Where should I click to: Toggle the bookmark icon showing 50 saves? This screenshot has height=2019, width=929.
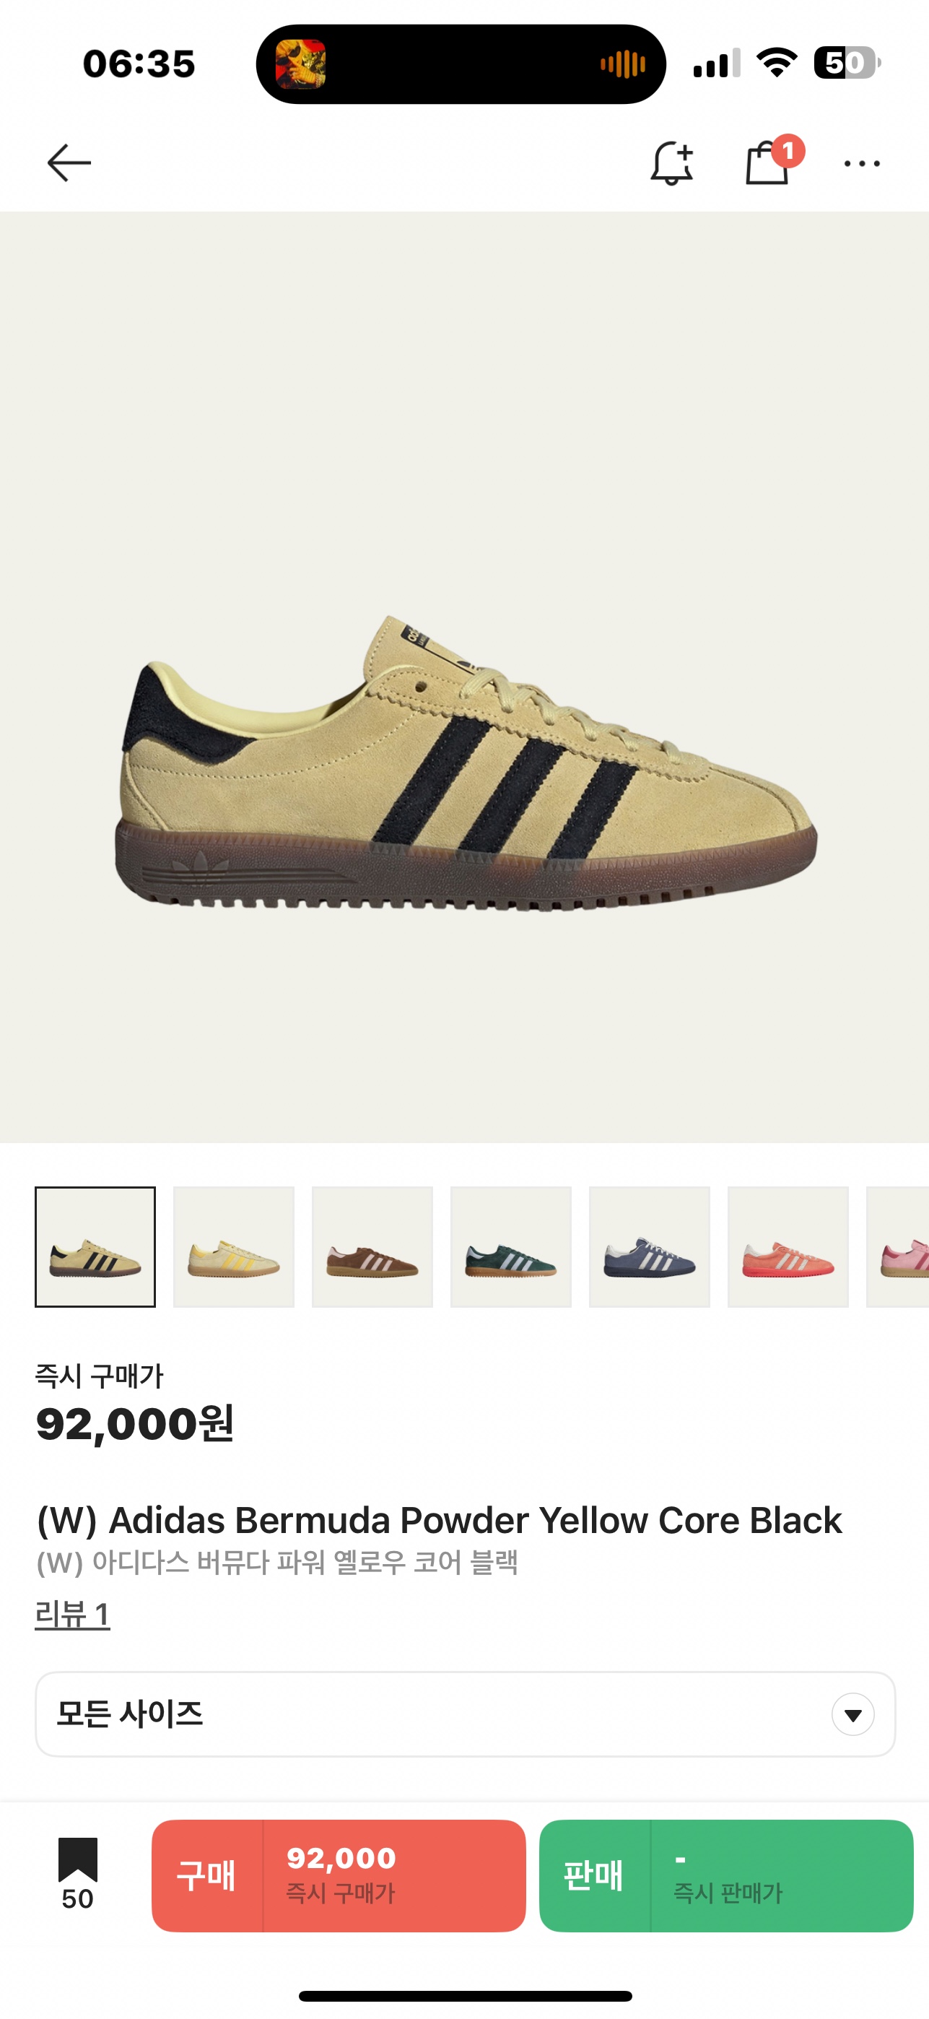pos(77,1874)
